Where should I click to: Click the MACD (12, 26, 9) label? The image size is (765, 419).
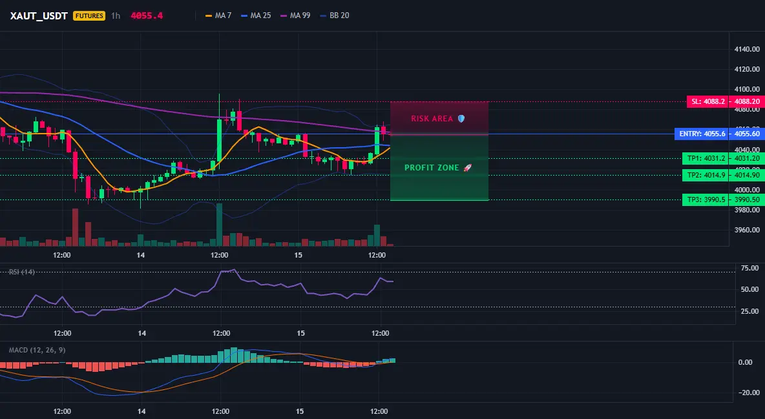[x=37, y=350]
